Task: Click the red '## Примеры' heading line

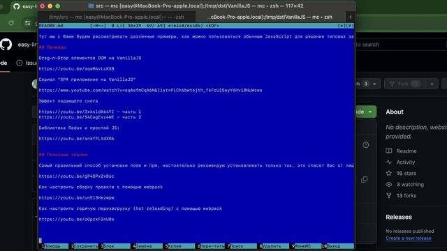Action: point(52,47)
